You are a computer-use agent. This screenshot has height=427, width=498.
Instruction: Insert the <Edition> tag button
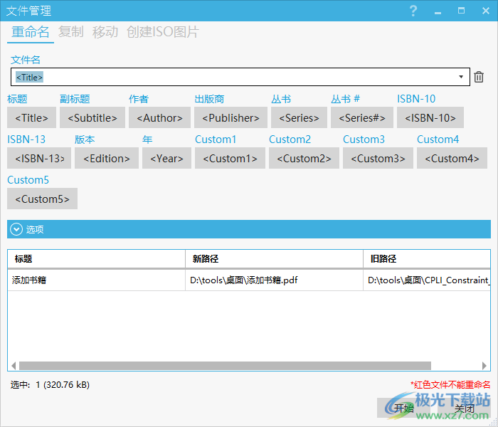(107, 158)
